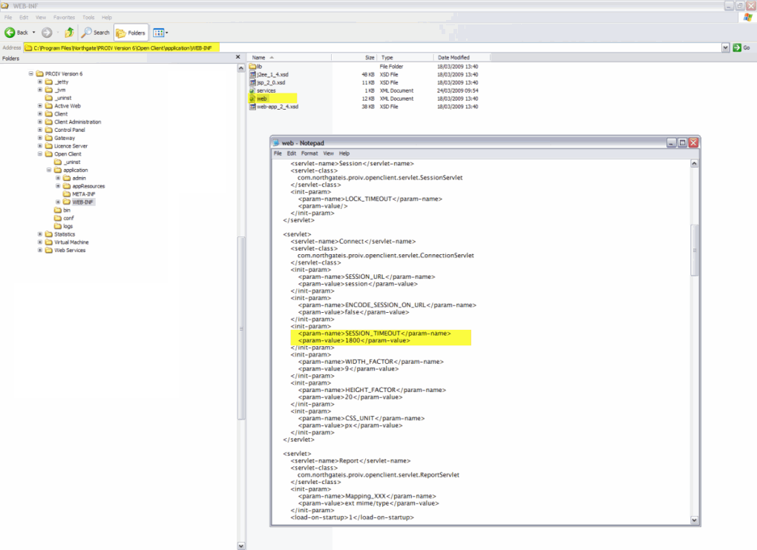Open Explorer File menu
Screen dimensions: 757x550
coord(9,17)
